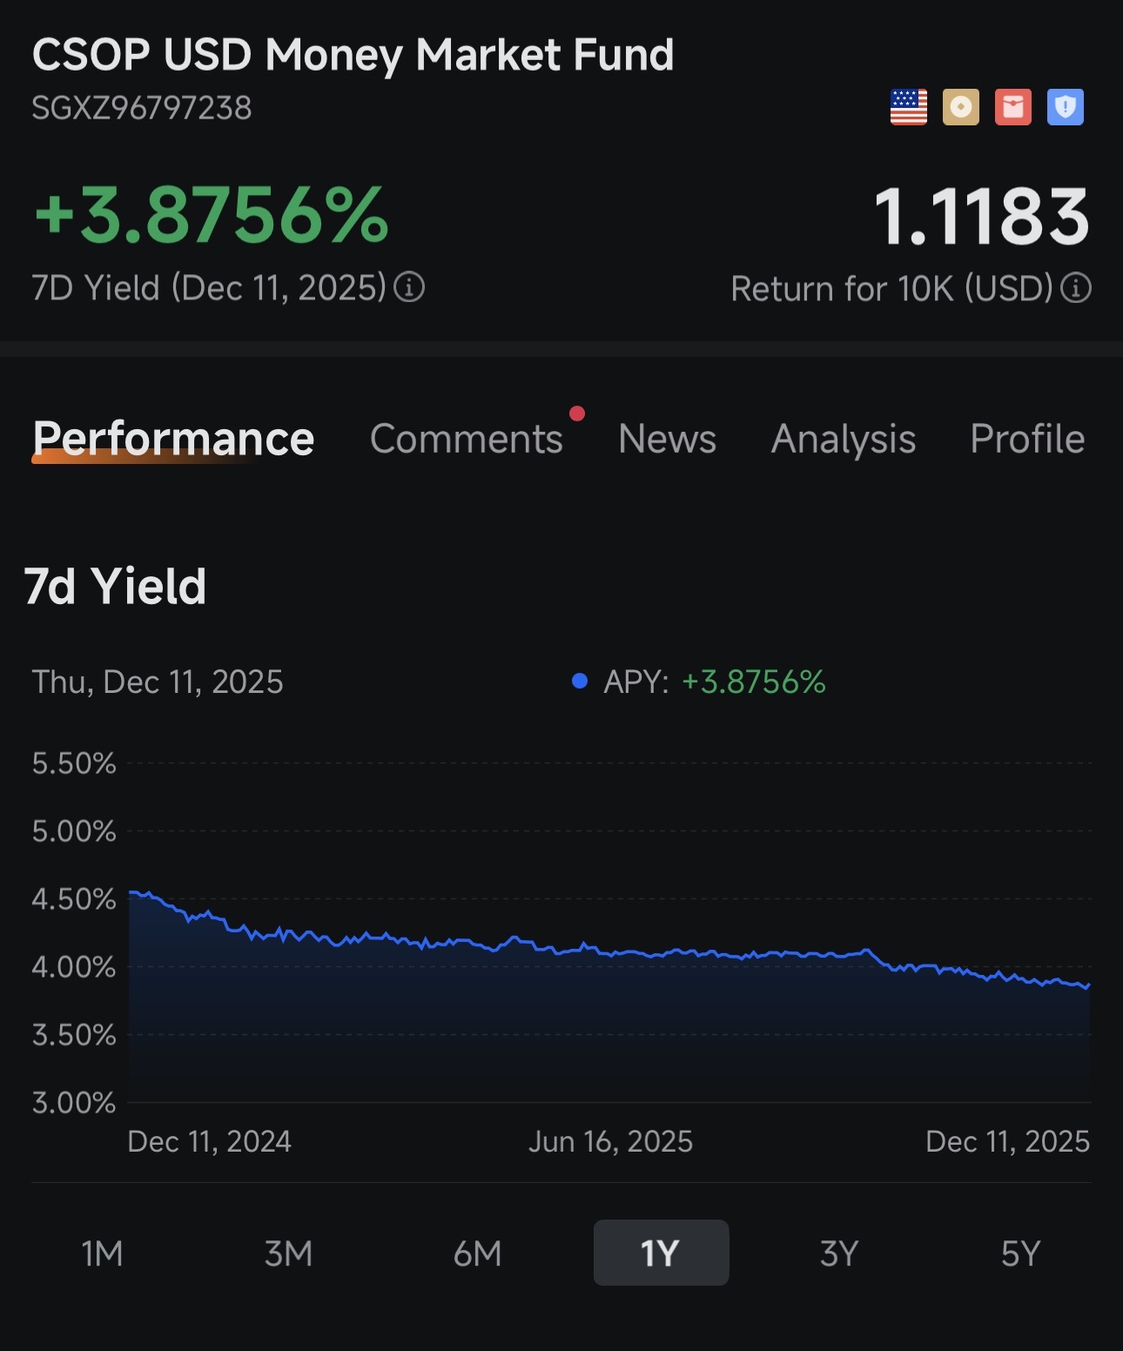Tap the US flag currency icon
Viewport: 1123px width, 1351px height.
(909, 107)
